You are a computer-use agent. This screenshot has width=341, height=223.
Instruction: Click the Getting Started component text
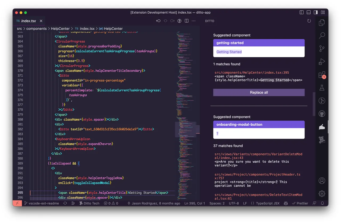229,52
